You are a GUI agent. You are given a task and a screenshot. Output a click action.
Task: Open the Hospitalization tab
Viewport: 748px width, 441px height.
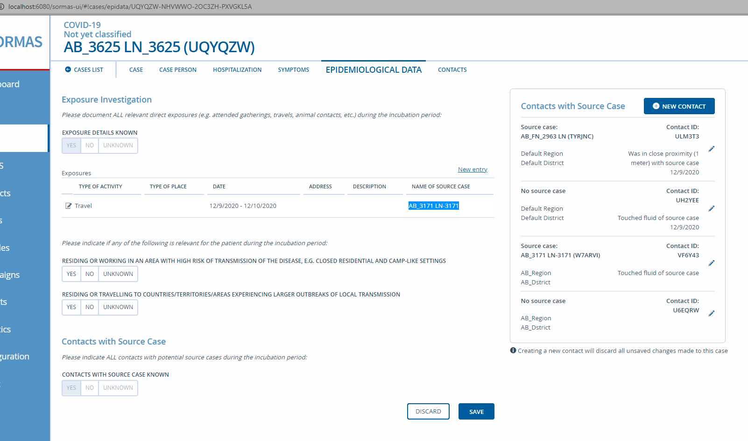coord(237,70)
